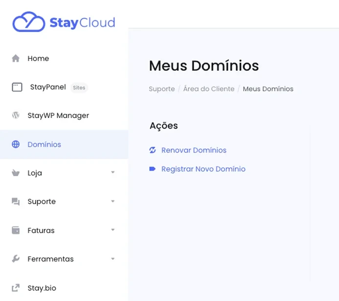Select Faturas label in the sidebar
The width and height of the screenshot is (339, 301).
pyautogui.click(x=41, y=231)
